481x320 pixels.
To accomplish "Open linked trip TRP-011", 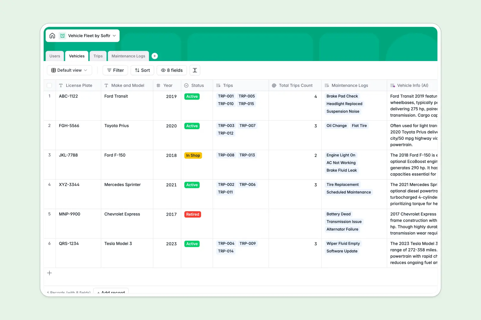I will point(225,192).
